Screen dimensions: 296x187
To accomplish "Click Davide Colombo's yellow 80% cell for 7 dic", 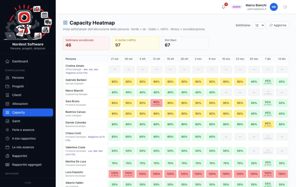I will 268,124.
